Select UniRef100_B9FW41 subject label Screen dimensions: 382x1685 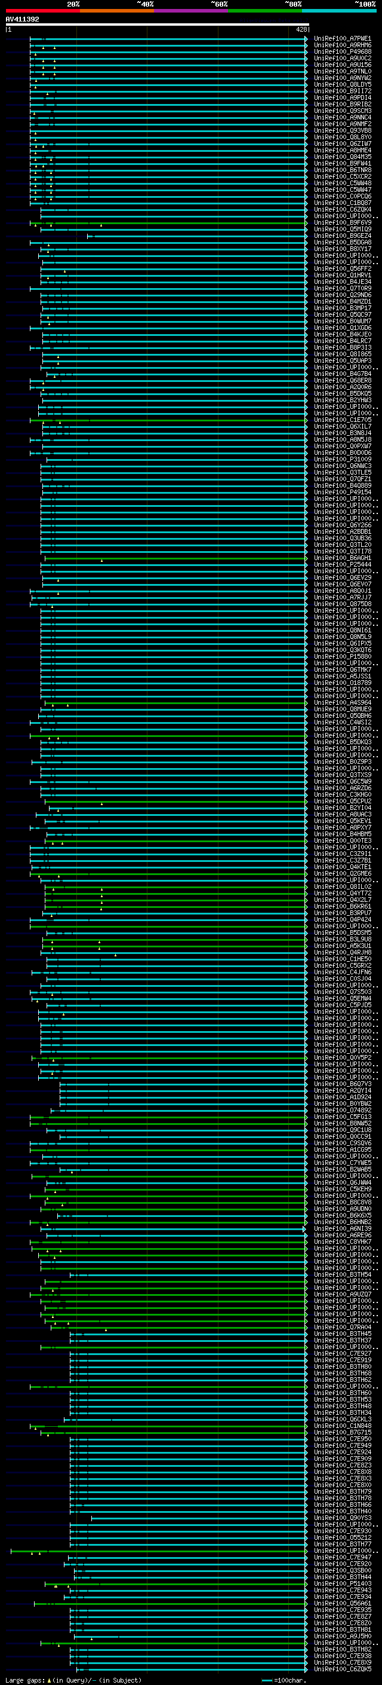(x=342, y=164)
